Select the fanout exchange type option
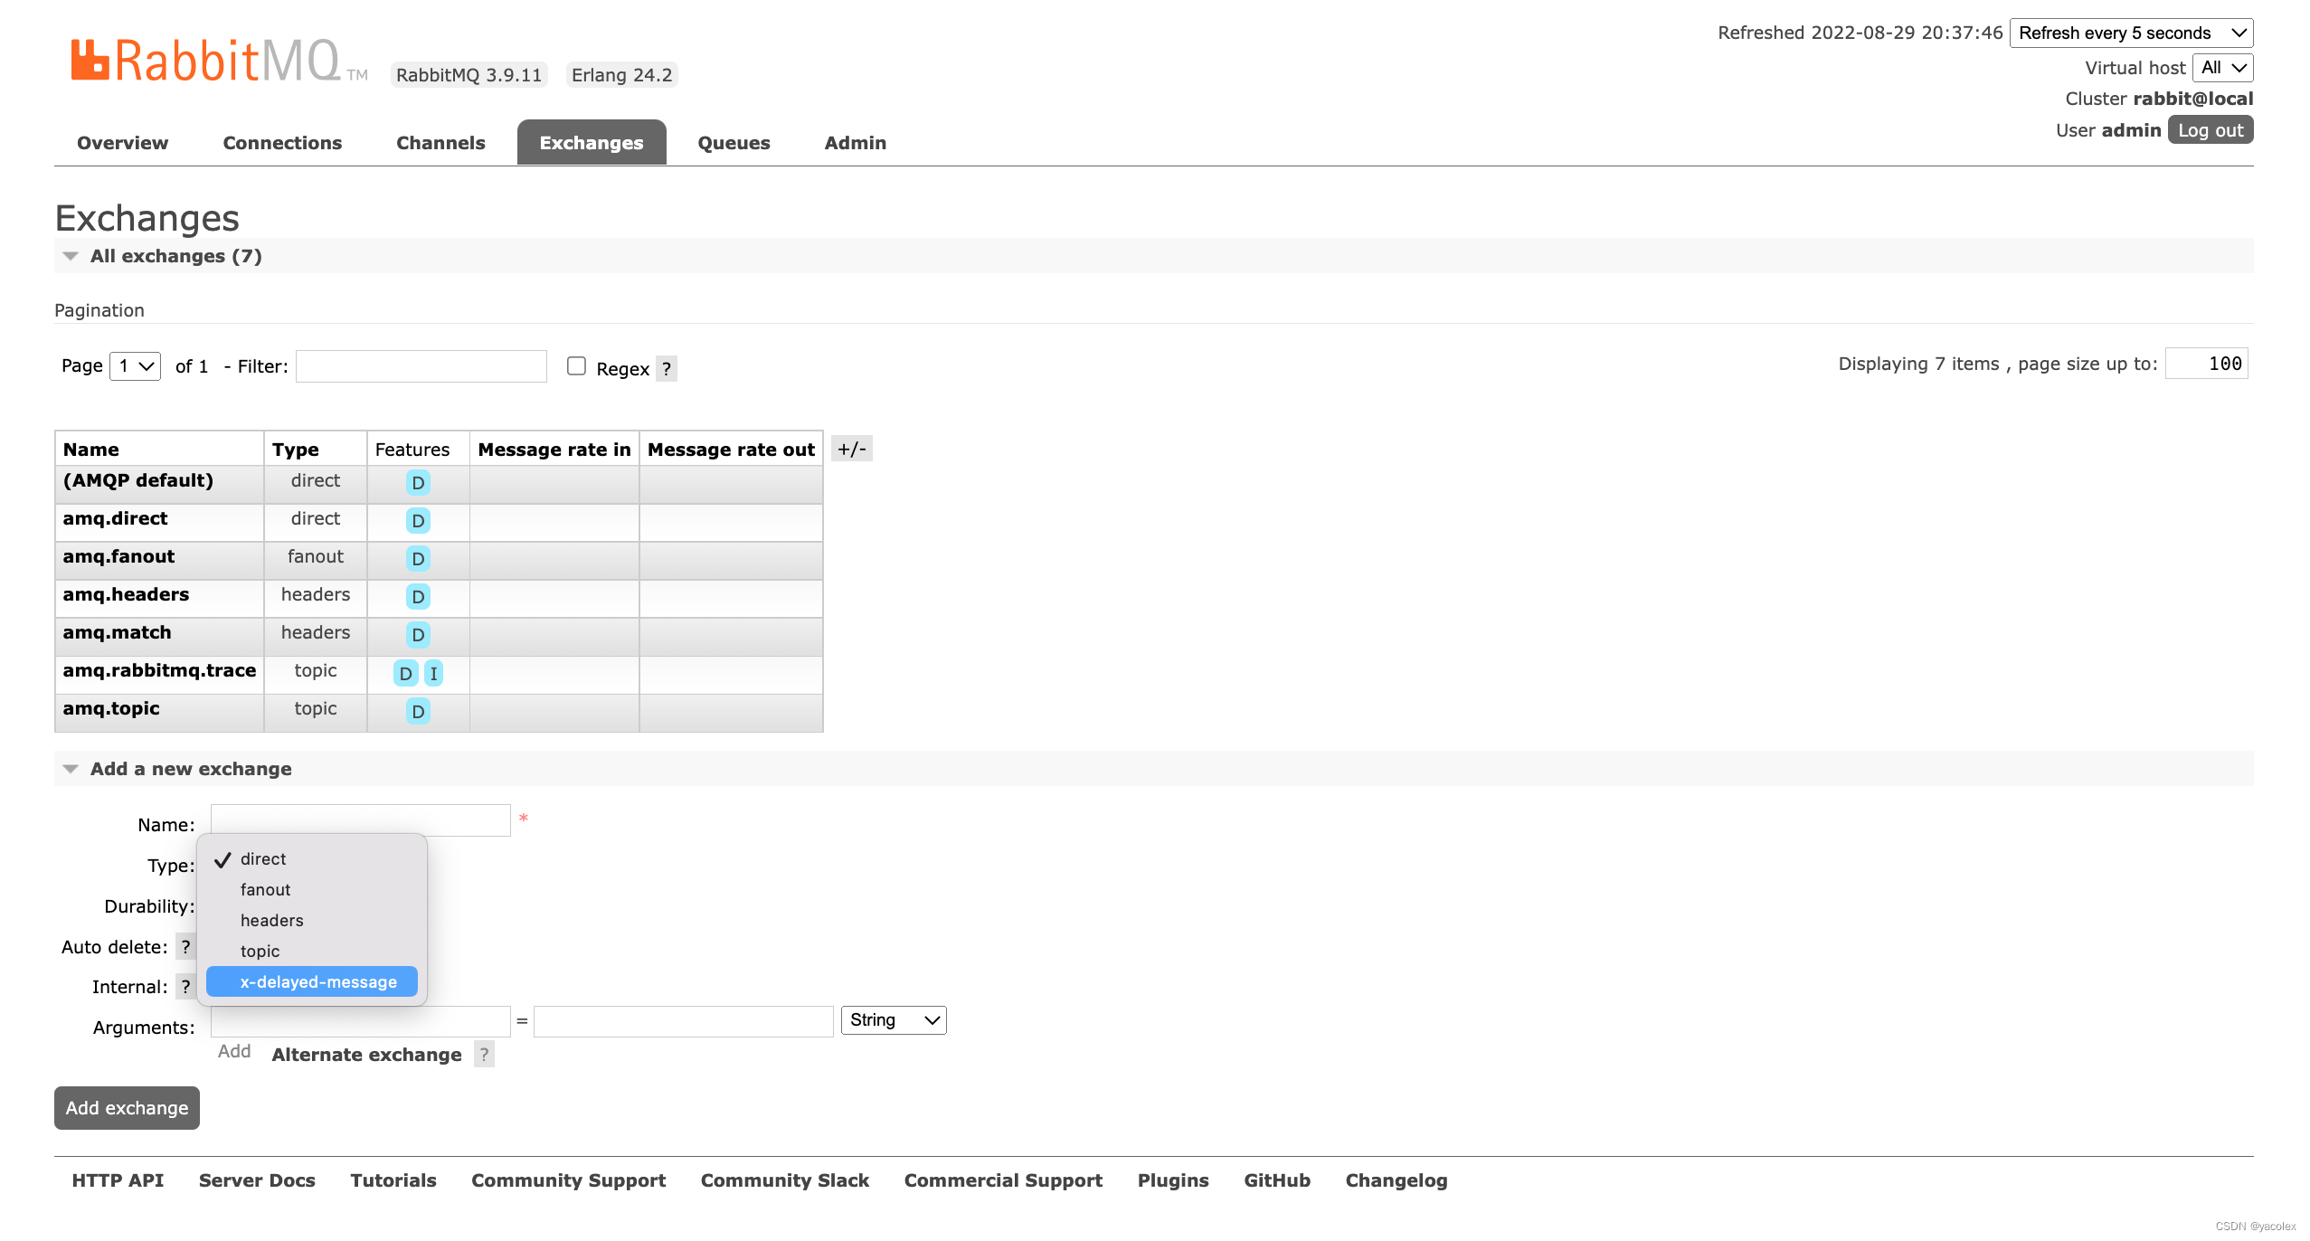2310x1241 pixels. 312,890
